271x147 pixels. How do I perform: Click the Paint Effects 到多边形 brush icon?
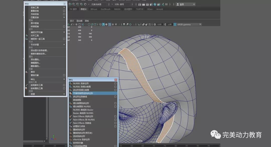(71, 116)
